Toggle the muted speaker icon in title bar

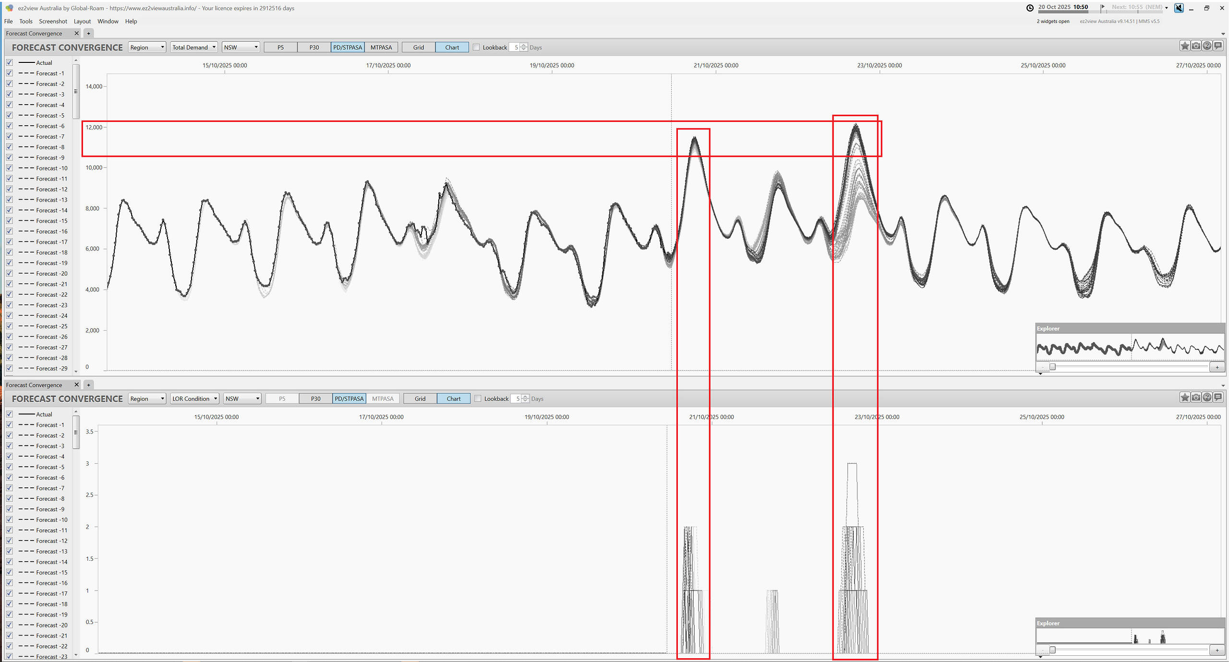tap(1179, 8)
